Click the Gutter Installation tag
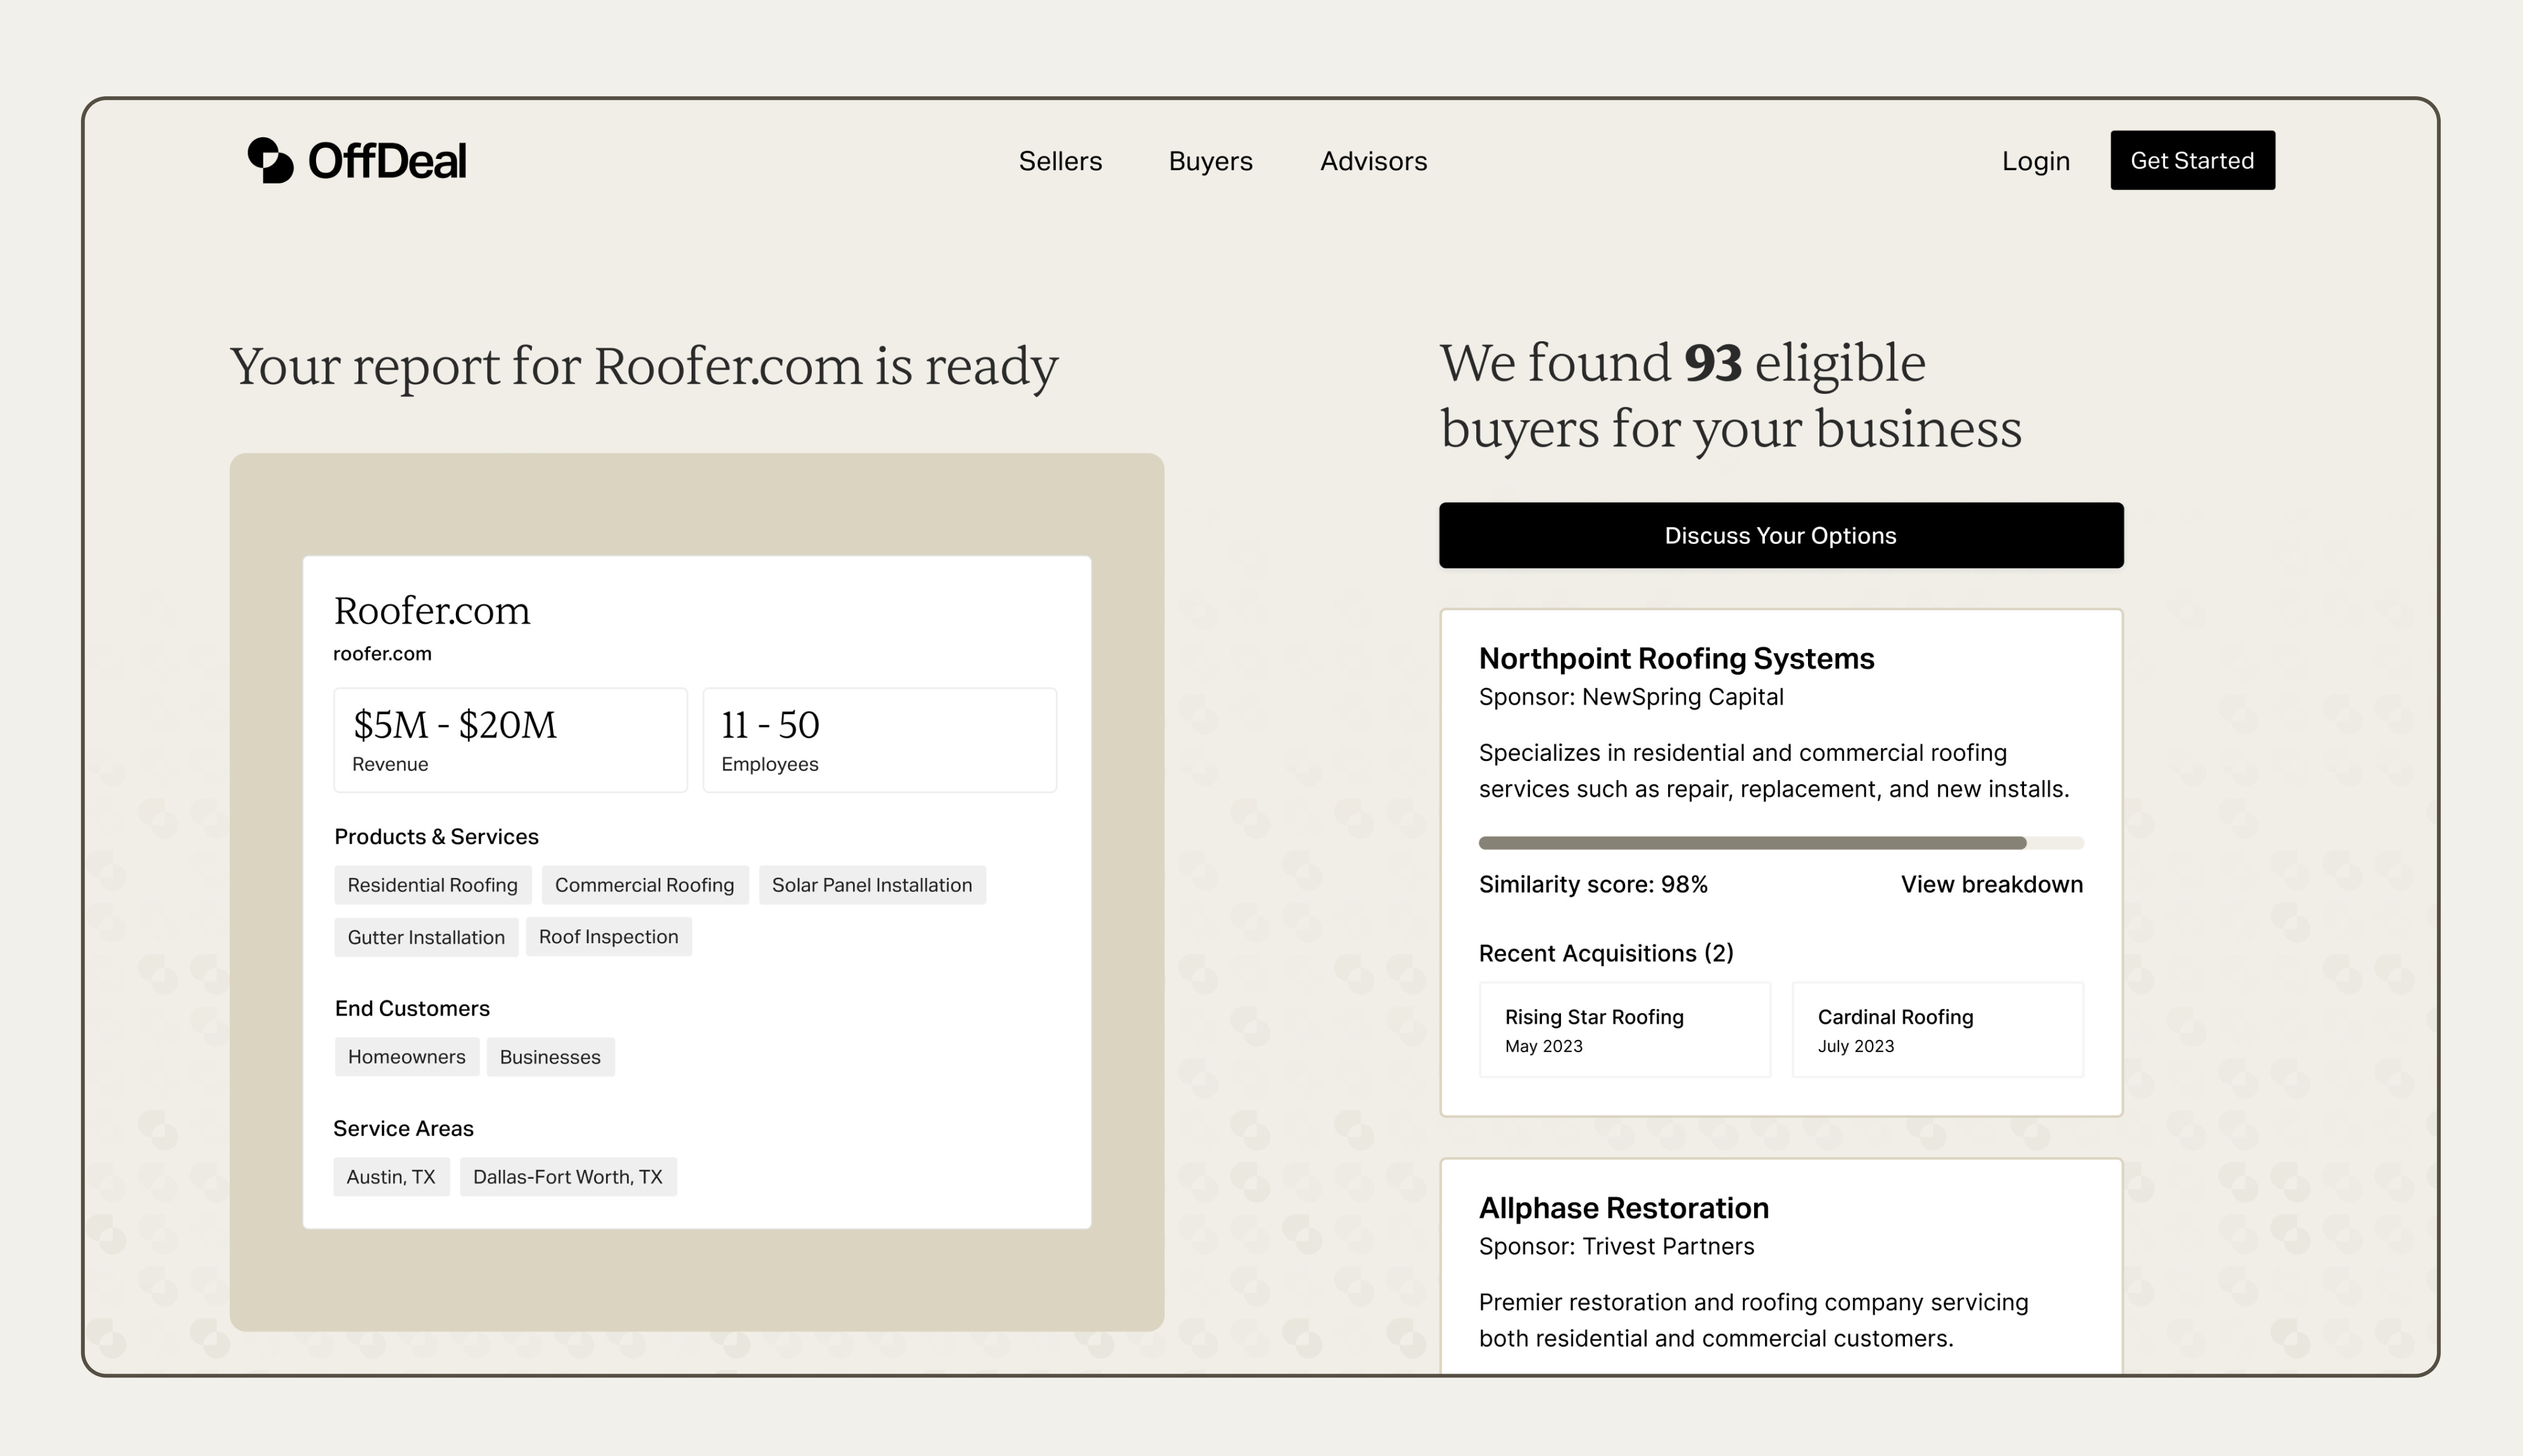 click(426, 937)
